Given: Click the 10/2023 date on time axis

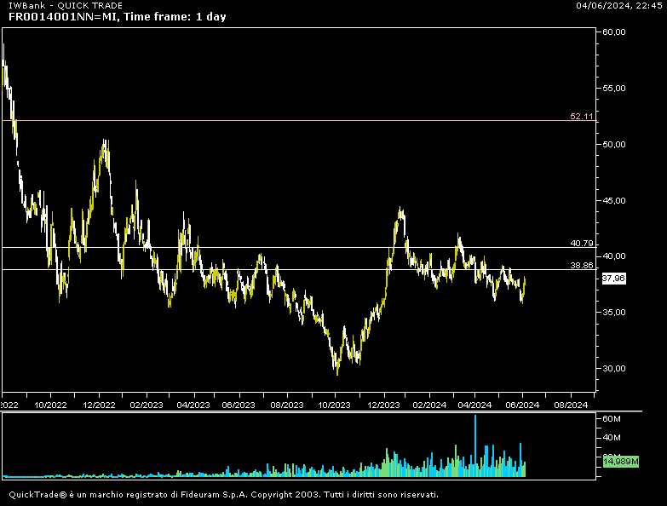Looking at the screenshot, I should (x=335, y=405).
